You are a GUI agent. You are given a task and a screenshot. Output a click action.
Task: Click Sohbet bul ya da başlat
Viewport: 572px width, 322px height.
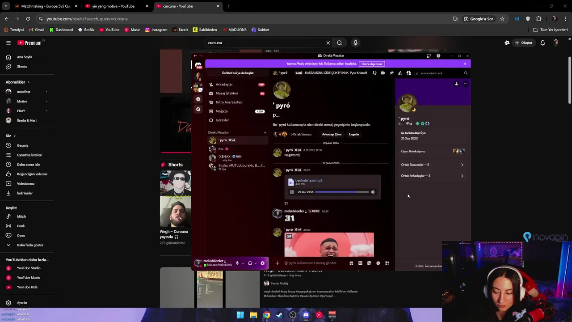pos(238,73)
